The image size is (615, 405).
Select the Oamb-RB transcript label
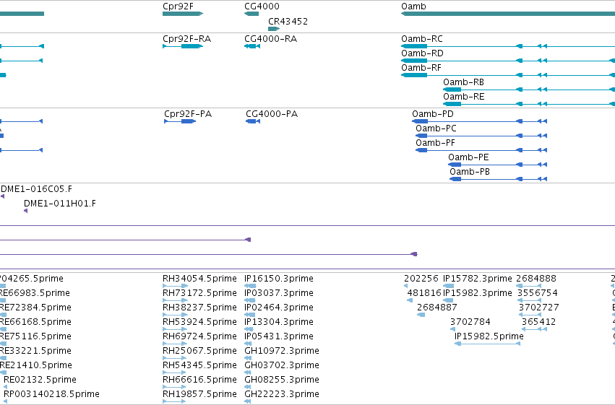(464, 82)
